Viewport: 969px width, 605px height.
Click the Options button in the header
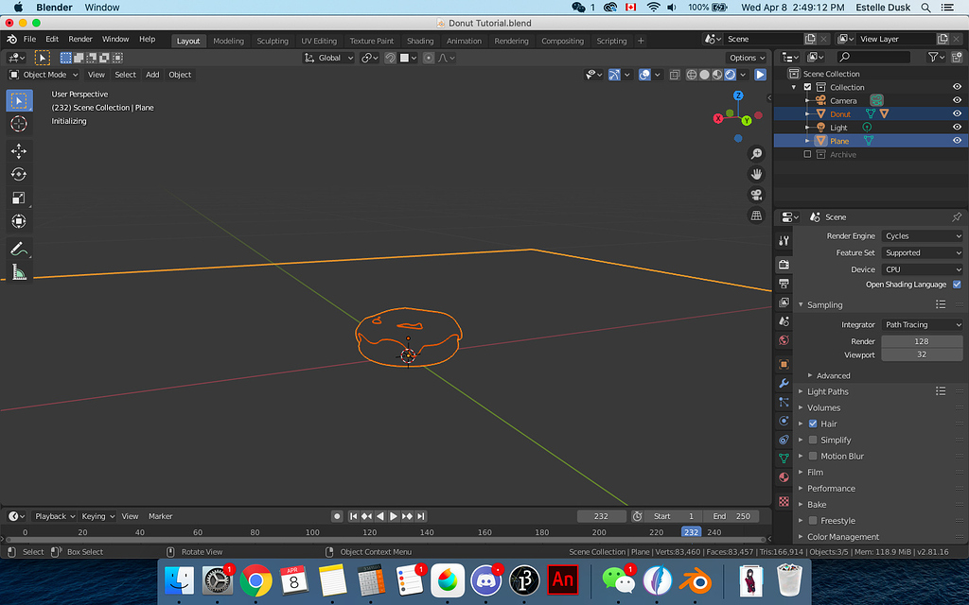(746, 58)
